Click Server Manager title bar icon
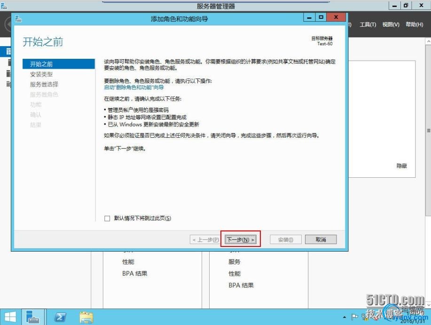The height and width of the screenshot is (325, 431). pyautogui.click(x=4, y=6)
